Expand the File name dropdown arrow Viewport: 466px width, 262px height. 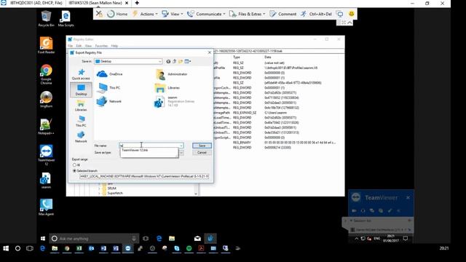click(181, 146)
